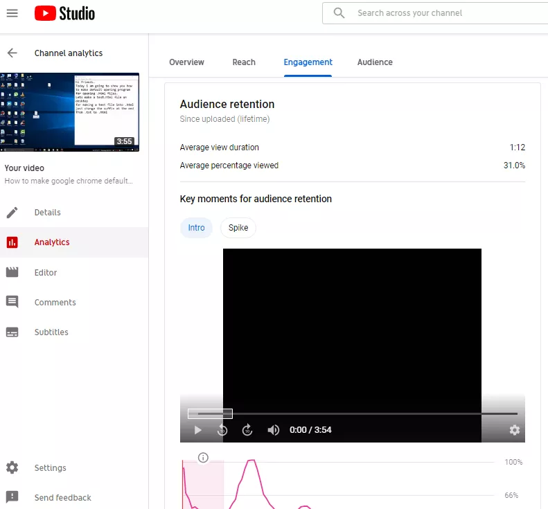Click the 'Average percentage viewed' label
This screenshot has width=548, height=509.
click(229, 166)
